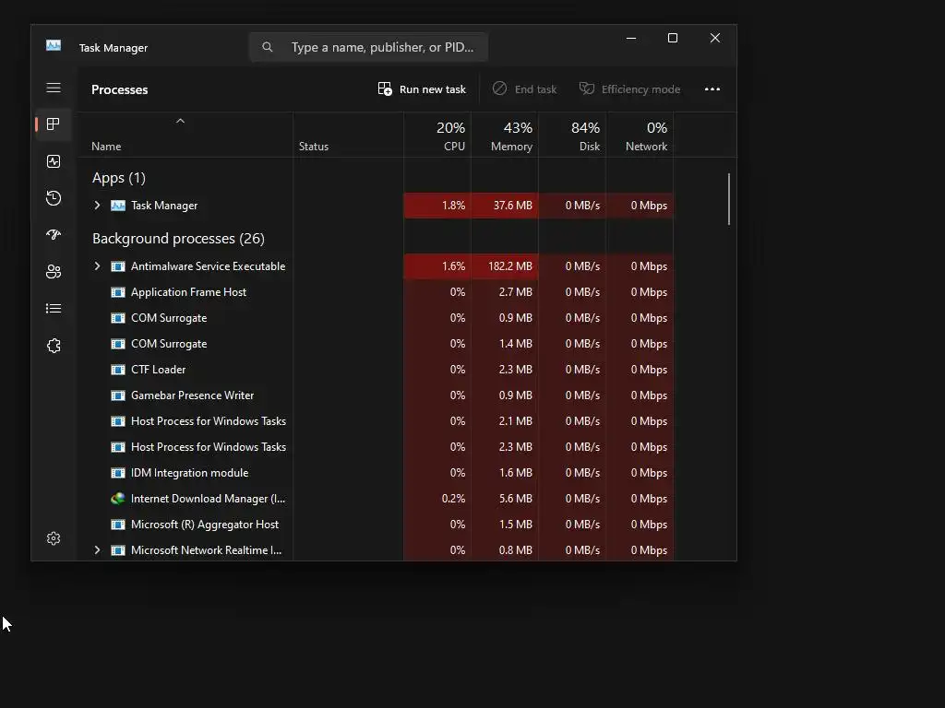The width and height of the screenshot is (945, 708).
Task: Click the 1.8% CPU value
Action: (x=453, y=206)
